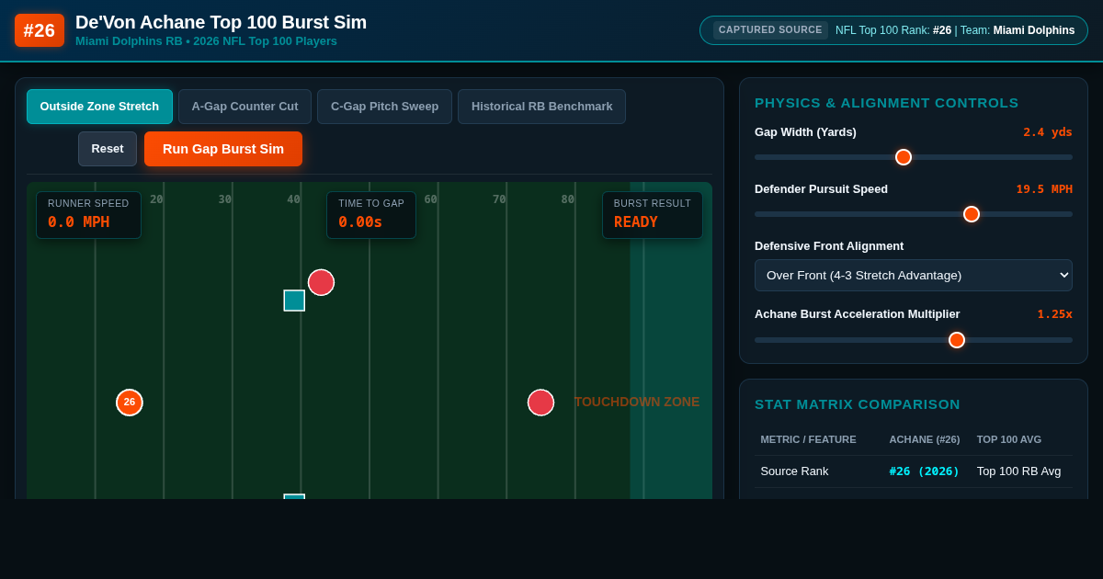Screen dimensions: 1103x579
Task: Click the 1.25x multiplier value
Action: (x=1055, y=314)
